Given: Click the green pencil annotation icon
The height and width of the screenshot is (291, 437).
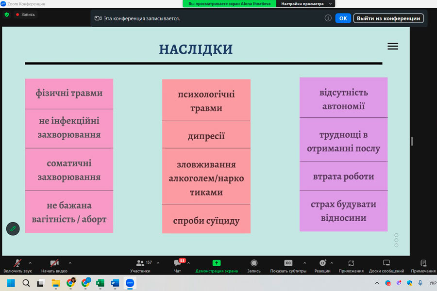Looking at the screenshot, I should tap(13, 228).
